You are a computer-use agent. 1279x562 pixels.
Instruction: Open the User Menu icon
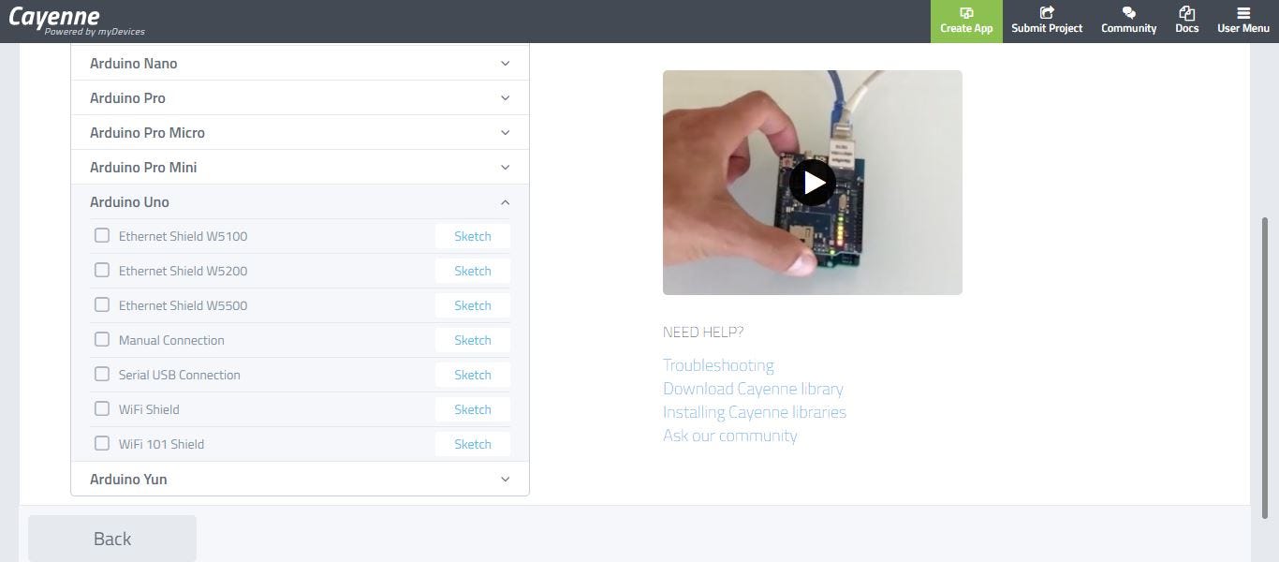pyautogui.click(x=1242, y=21)
